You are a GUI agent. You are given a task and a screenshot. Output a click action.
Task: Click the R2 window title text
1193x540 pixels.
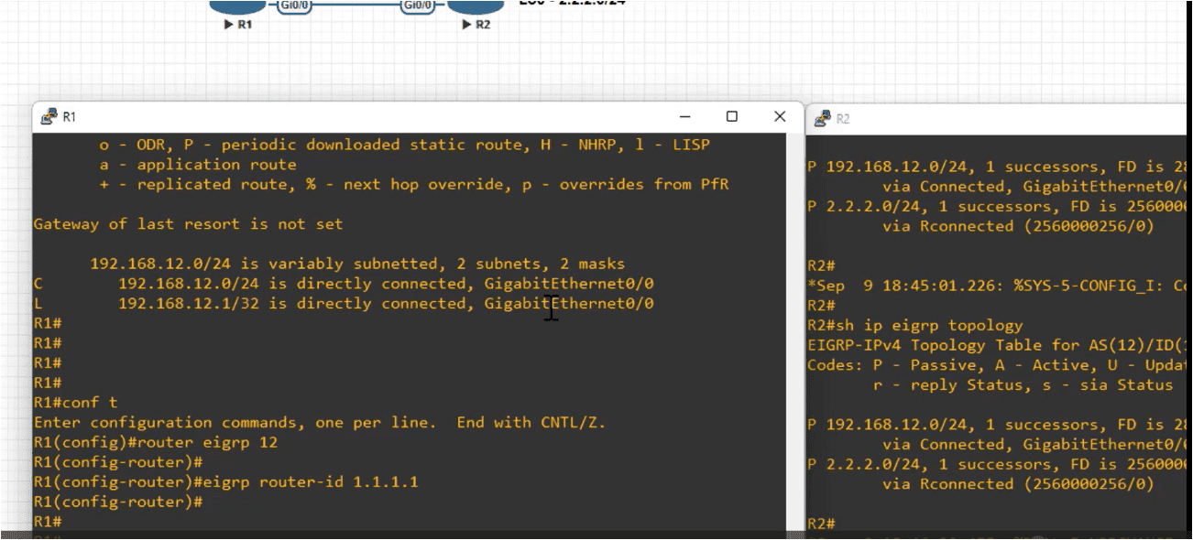pos(843,119)
